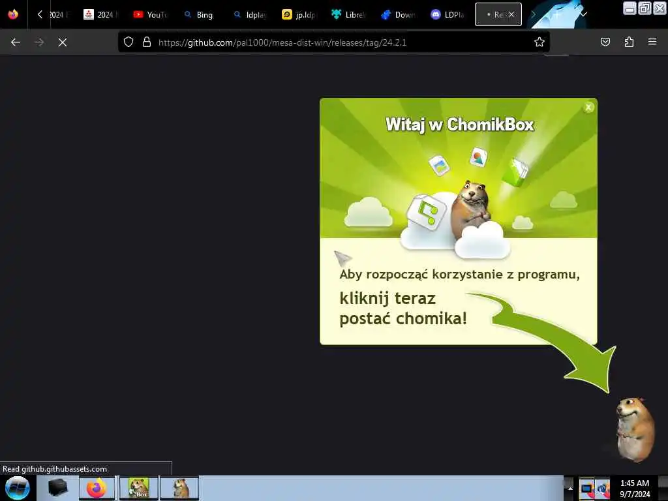Restore down the Firefox window
The image size is (668, 501).
(x=645, y=8)
